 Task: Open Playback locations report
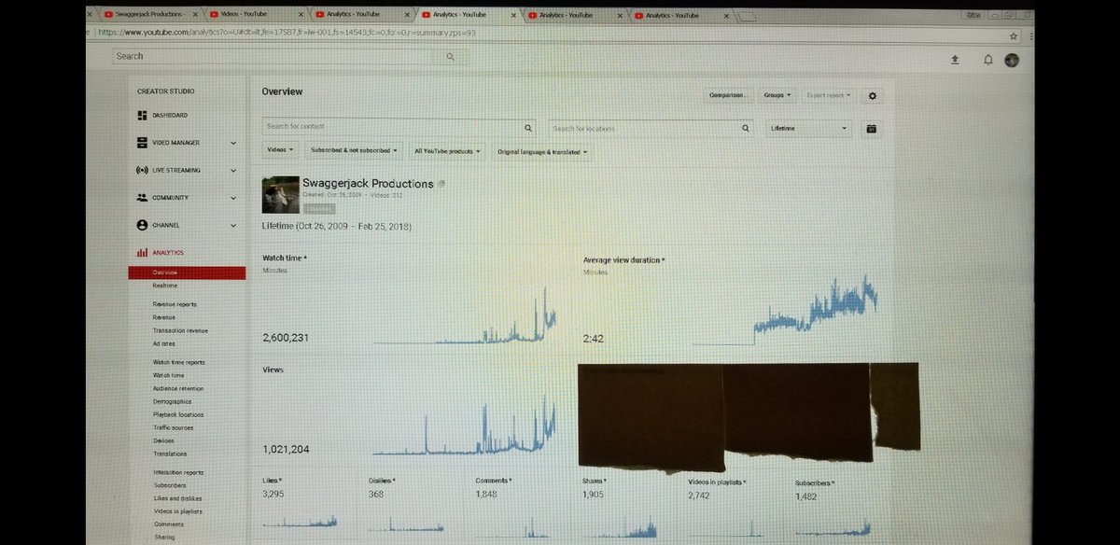point(178,414)
